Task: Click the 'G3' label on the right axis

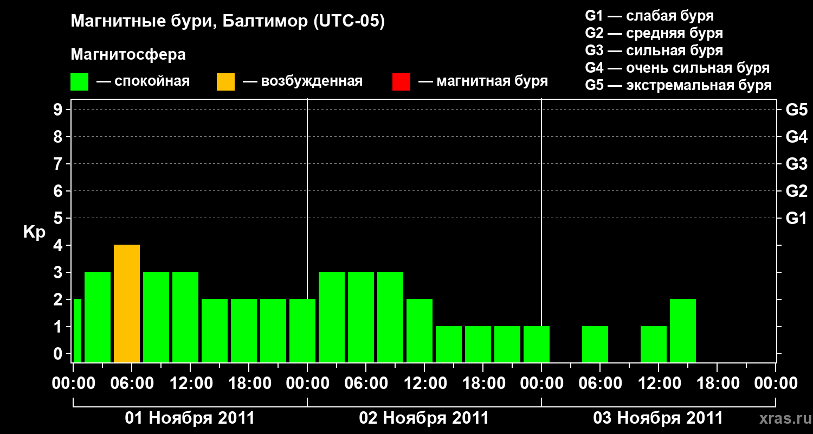Action: (797, 164)
